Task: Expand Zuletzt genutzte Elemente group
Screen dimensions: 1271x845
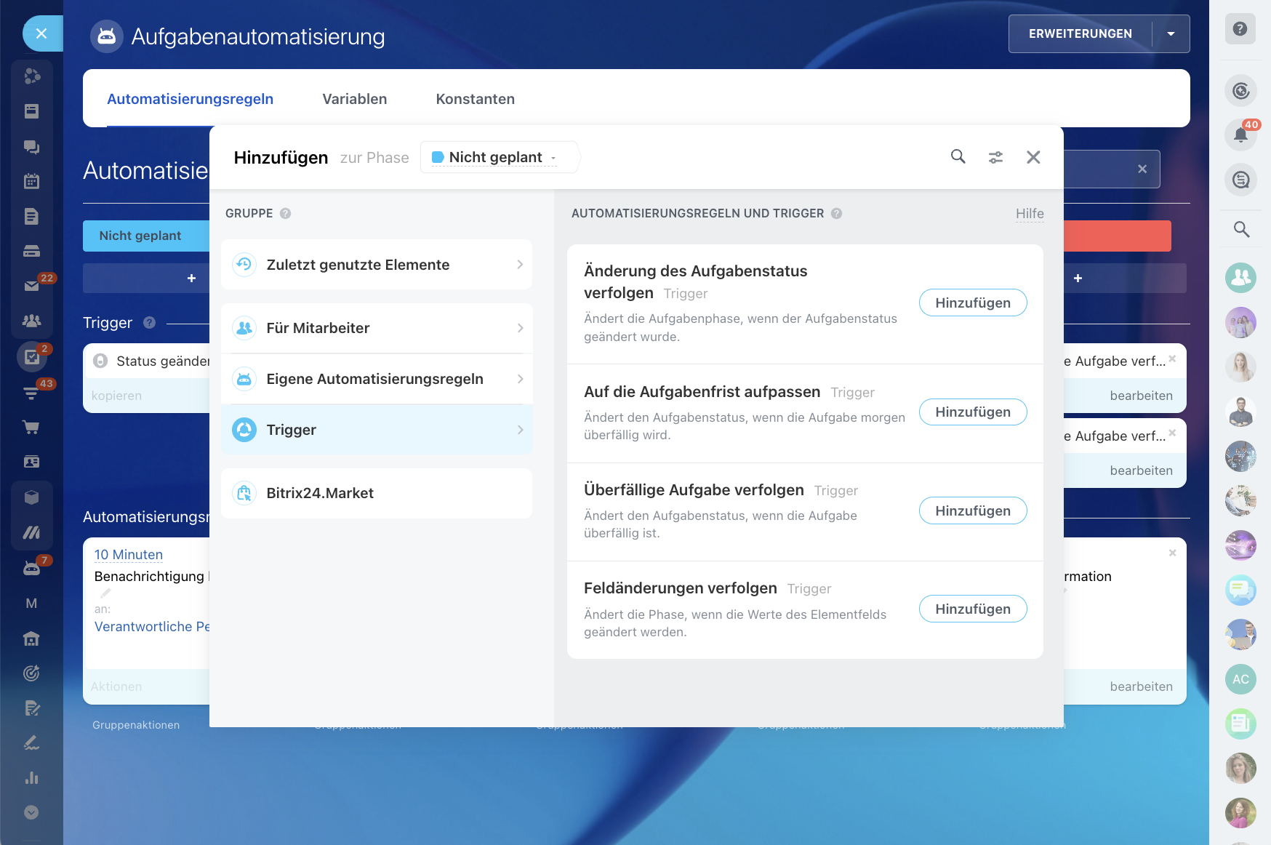Action: (x=377, y=265)
